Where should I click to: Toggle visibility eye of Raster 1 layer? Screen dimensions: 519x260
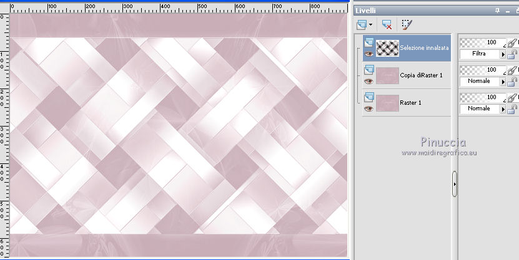(x=368, y=108)
